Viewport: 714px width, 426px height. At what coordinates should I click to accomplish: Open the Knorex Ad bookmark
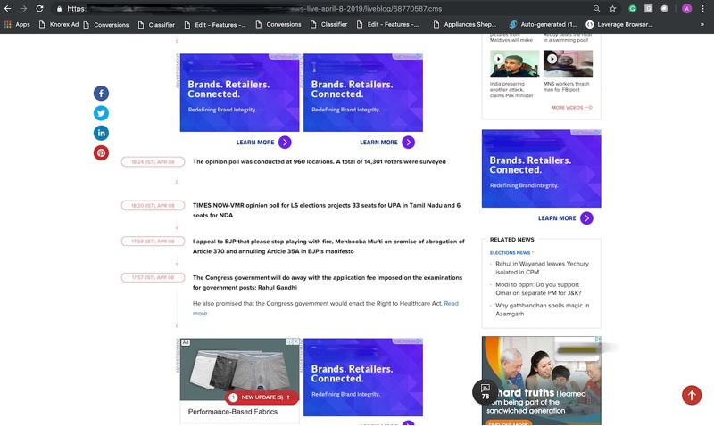(x=59, y=25)
